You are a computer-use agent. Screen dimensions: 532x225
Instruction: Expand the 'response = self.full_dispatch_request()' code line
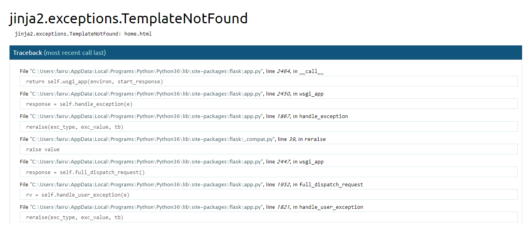point(85,172)
